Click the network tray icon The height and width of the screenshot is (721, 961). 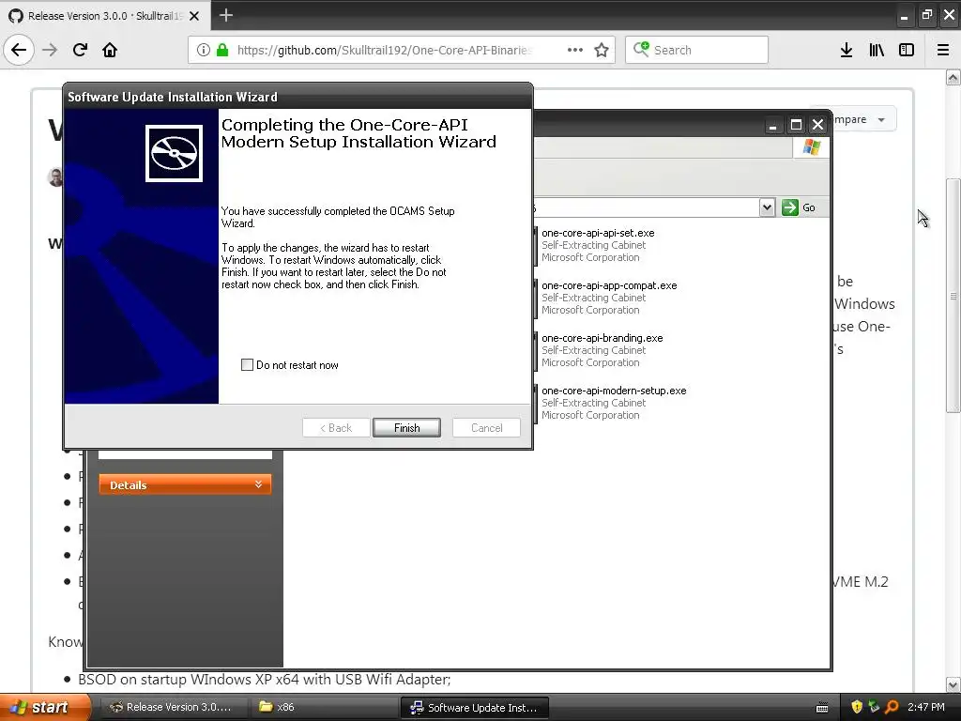[x=874, y=707]
